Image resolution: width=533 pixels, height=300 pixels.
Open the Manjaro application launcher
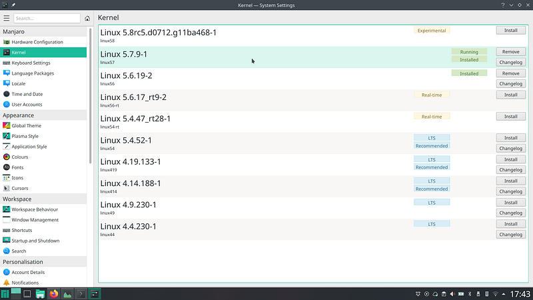click(x=5, y=294)
